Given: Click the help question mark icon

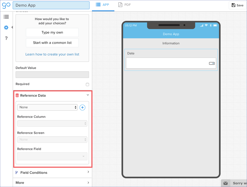Looking at the screenshot, I should click(x=6, y=38).
